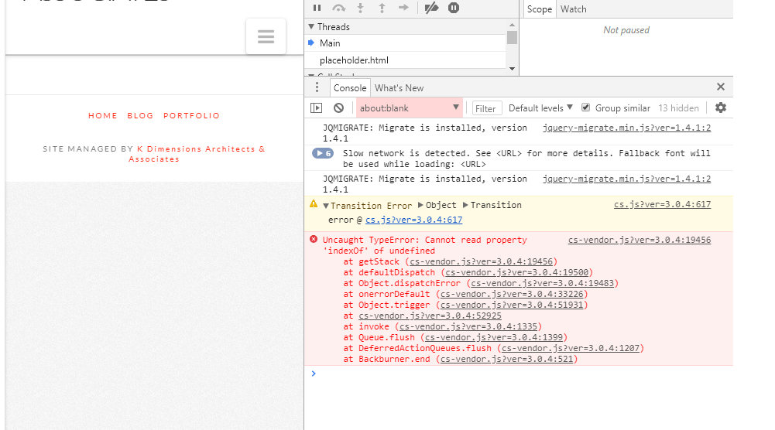Viewport: 775px width, 430px height.
Task: Deactivate breakpoints in debugger toolbar
Action: click(x=432, y=8)
